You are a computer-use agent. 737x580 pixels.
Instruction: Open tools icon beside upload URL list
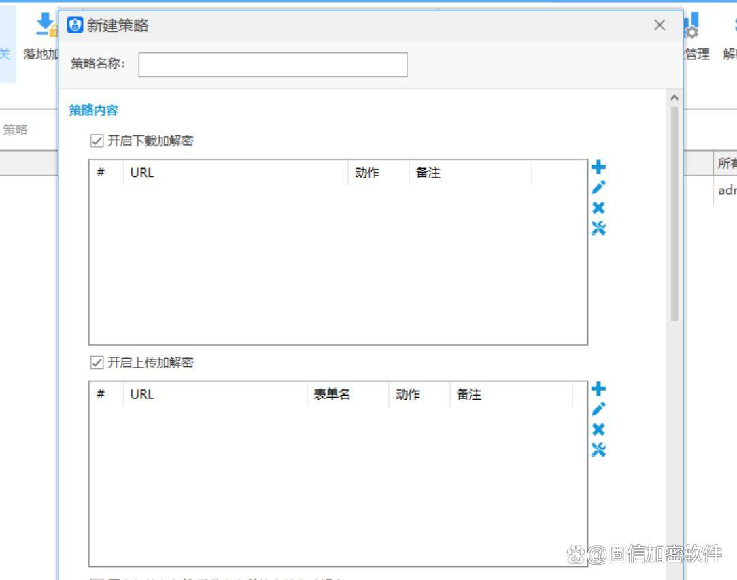click(x=598, y=450)
